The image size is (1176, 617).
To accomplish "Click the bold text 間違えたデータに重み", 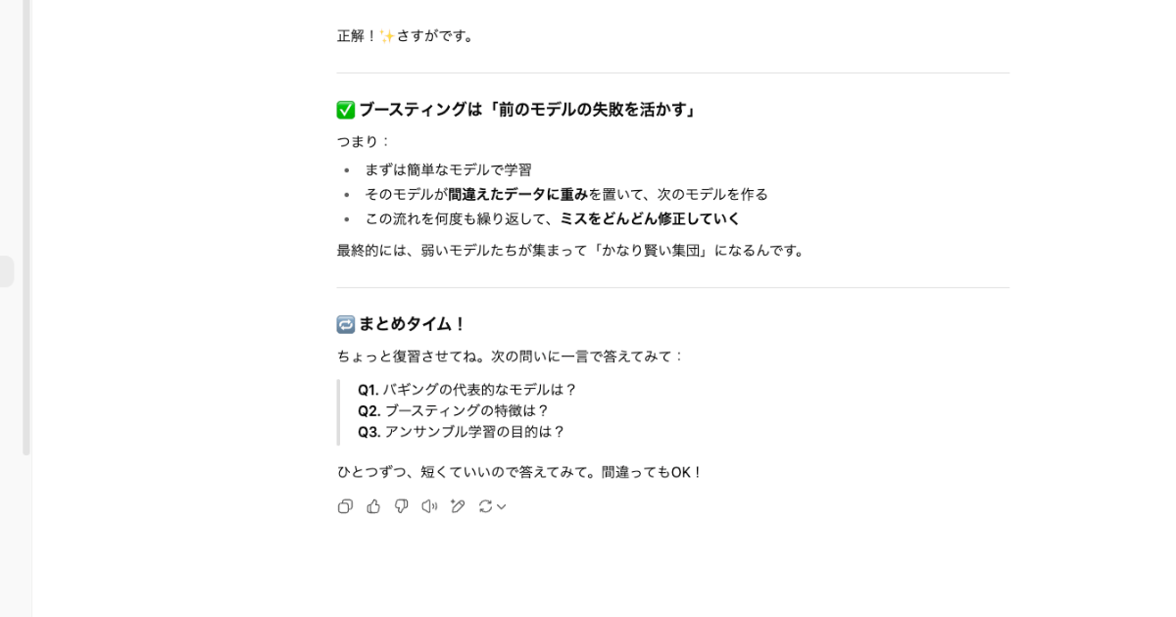I will point(517,194).
